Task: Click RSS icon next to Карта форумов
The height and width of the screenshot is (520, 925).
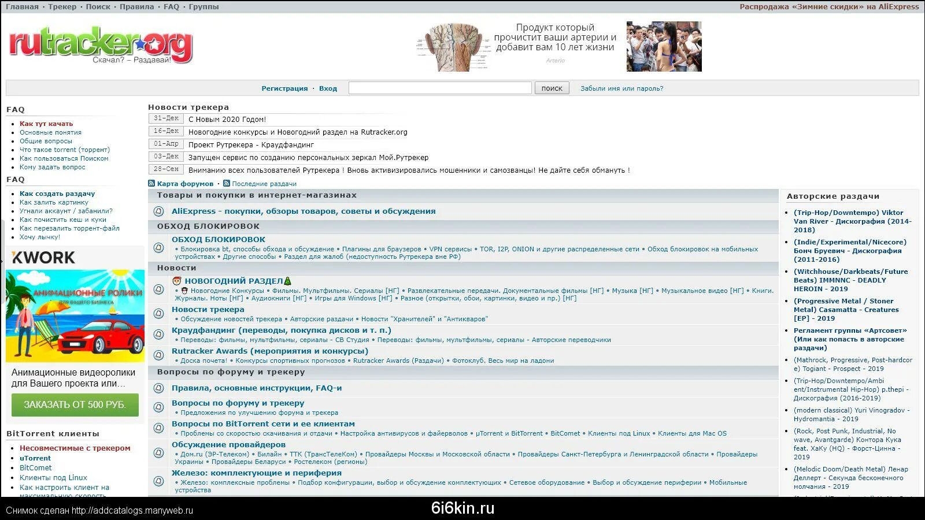Action: (x=151, y=184)
